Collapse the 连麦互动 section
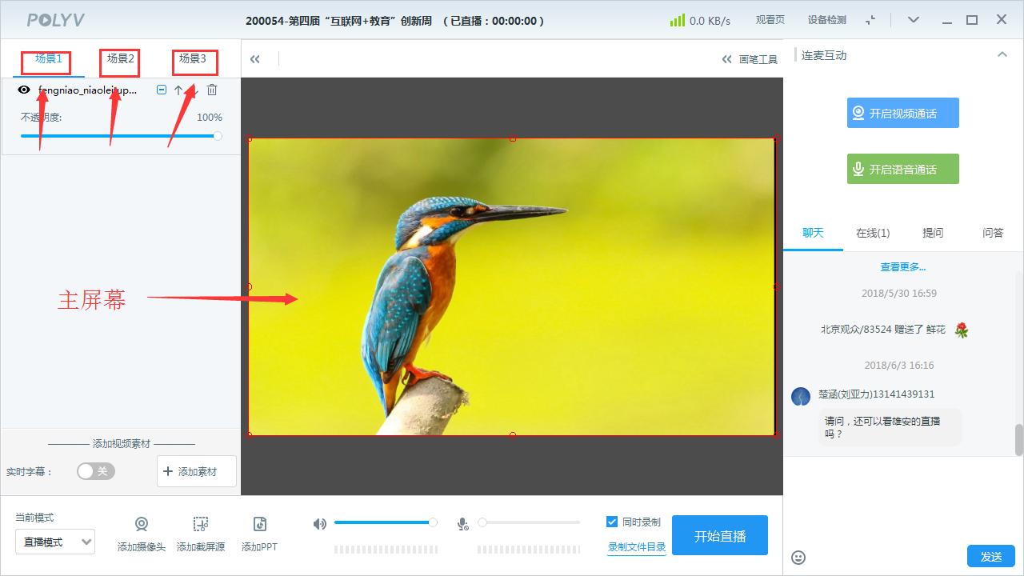The image size is (1024, 576). pyautogui.click(x=1002, y=54)
